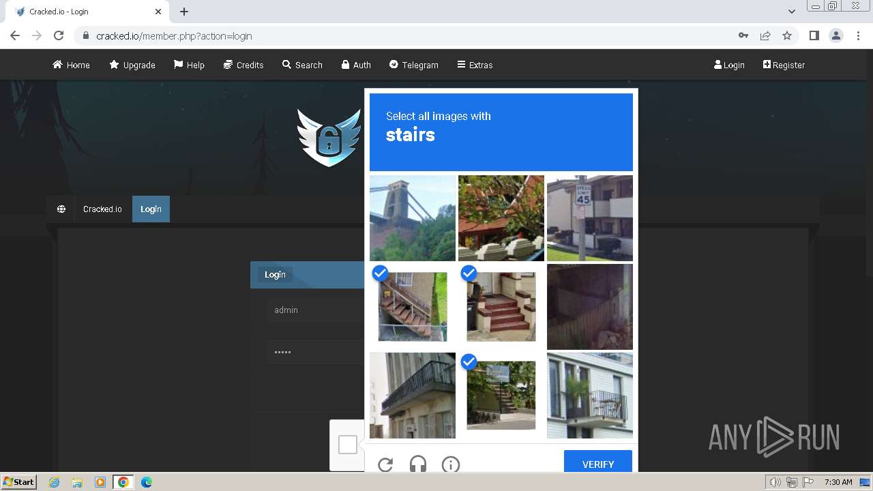Select the Login breadcrumb tab
The width and height of the screenshot is (873, 491).
(151, 209)
